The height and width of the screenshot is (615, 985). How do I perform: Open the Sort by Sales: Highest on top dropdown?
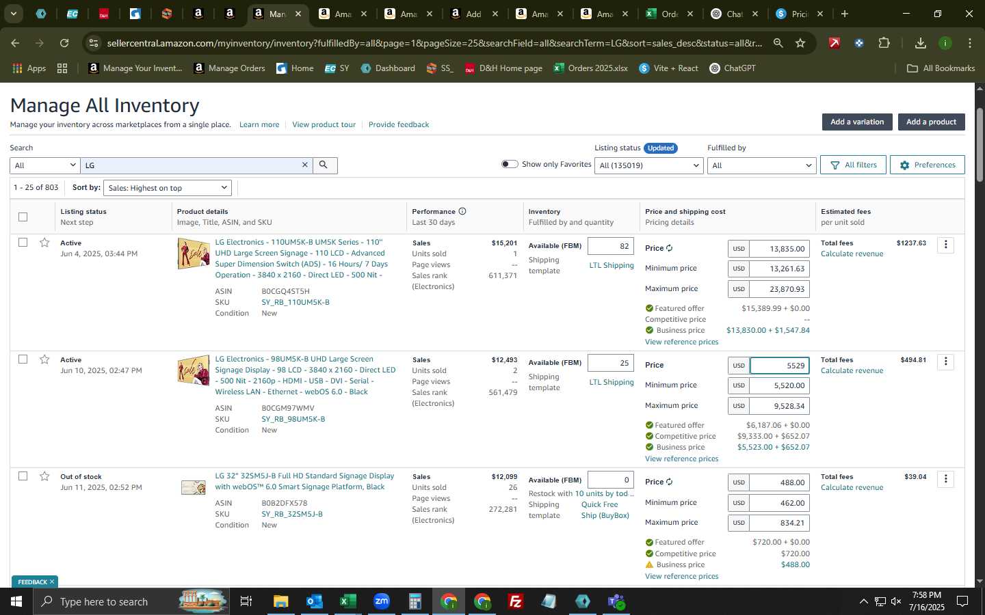(x=167, y=188)
